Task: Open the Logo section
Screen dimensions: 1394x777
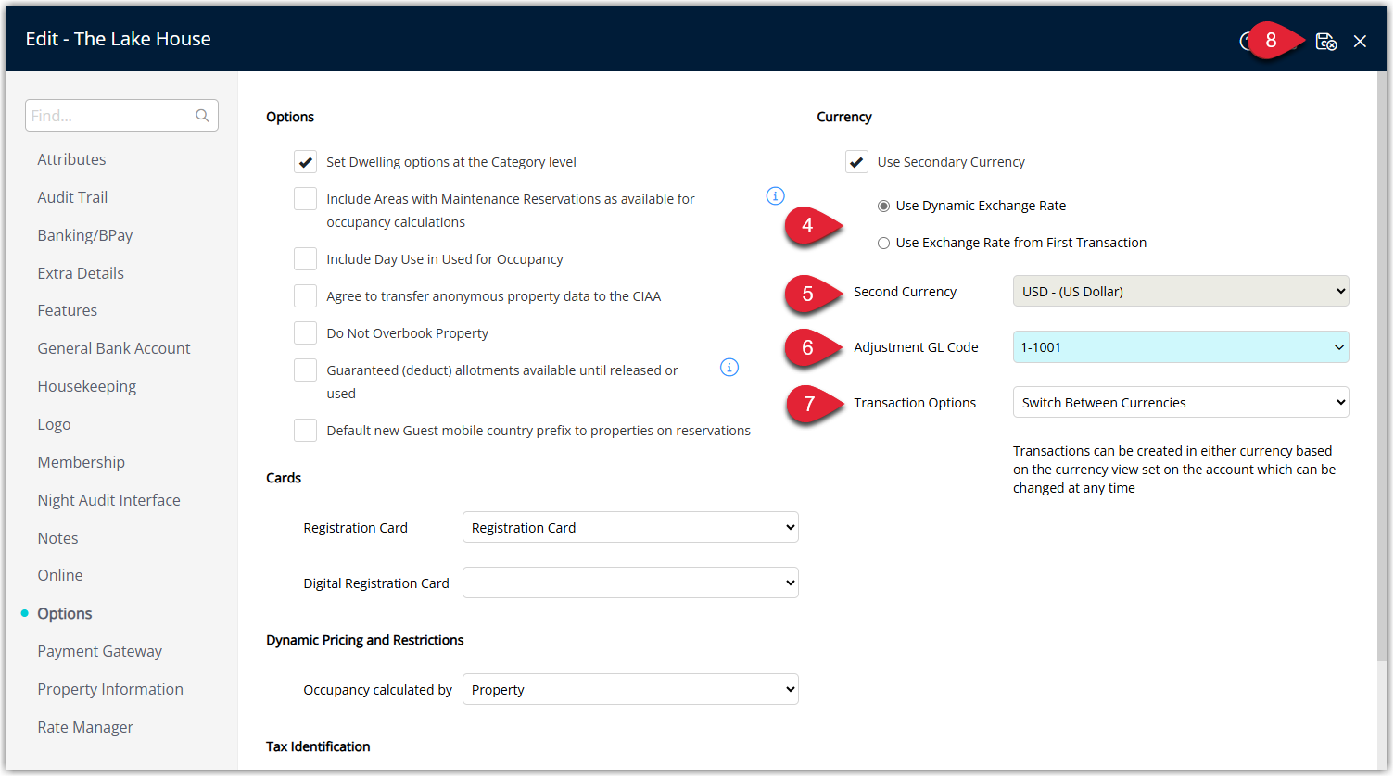Action: [x=54, y=424]
